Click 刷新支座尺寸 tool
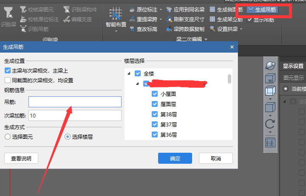 (185, 19)
